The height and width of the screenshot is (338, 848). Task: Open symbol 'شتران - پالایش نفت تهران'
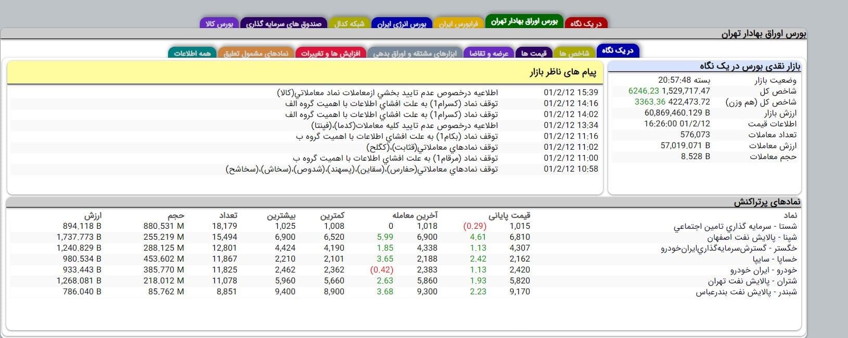[x=752, y=281]
